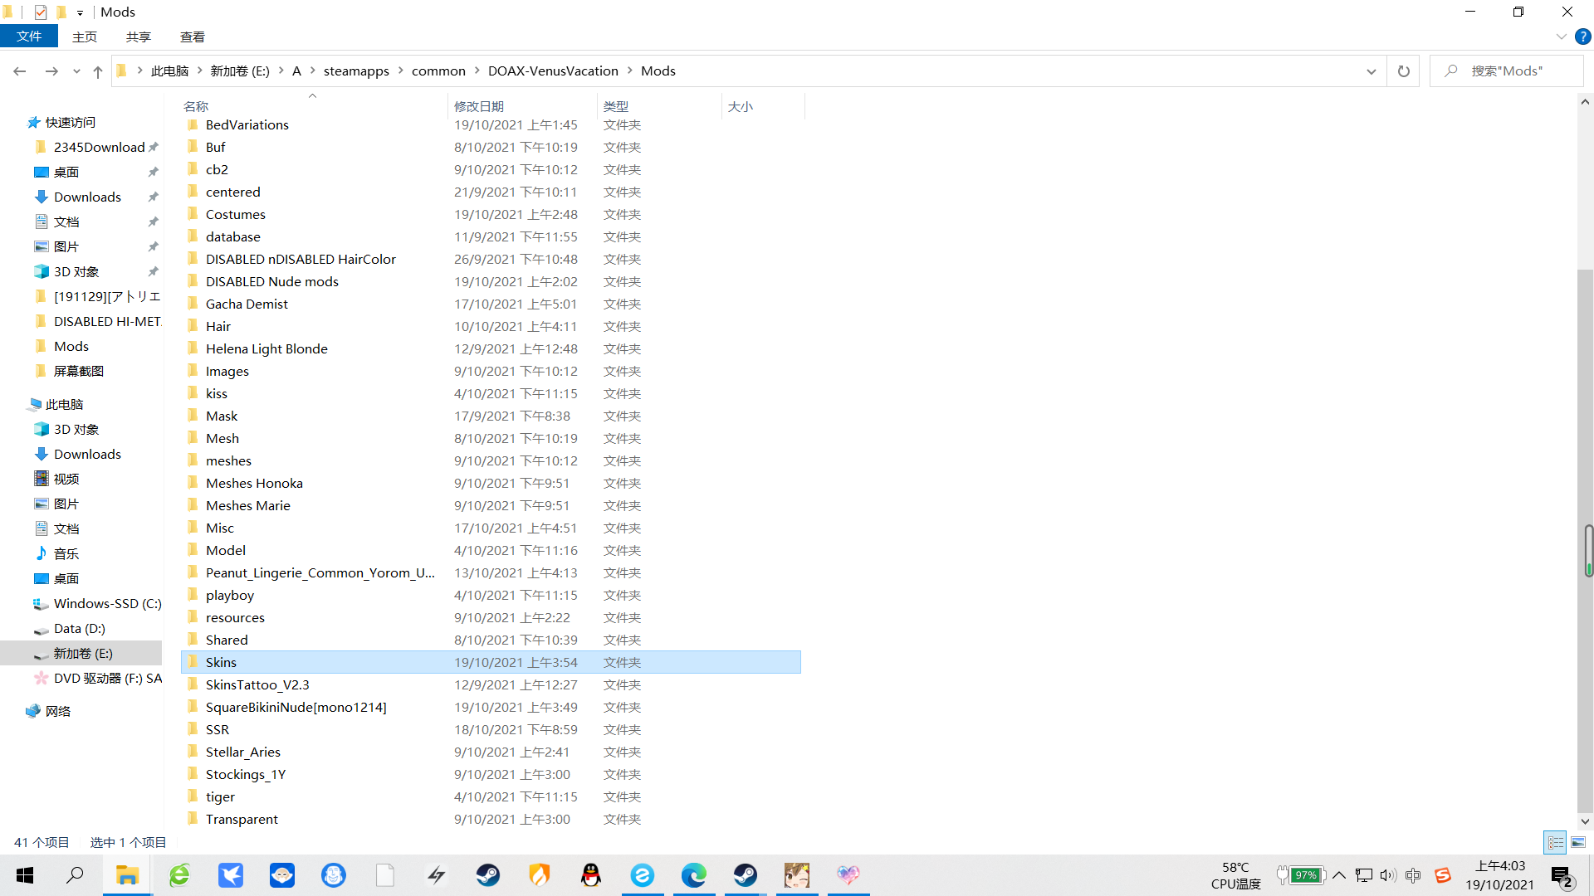
Task: Open the anime character taskbar app
Action: click(x=797, y=875)
